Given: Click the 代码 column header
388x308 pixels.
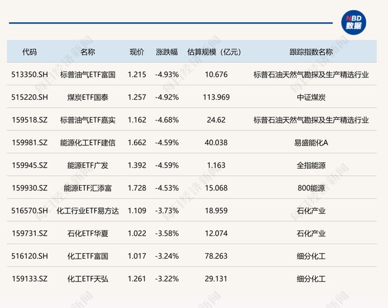Looking at the screenshot, I should coord(29,52).
